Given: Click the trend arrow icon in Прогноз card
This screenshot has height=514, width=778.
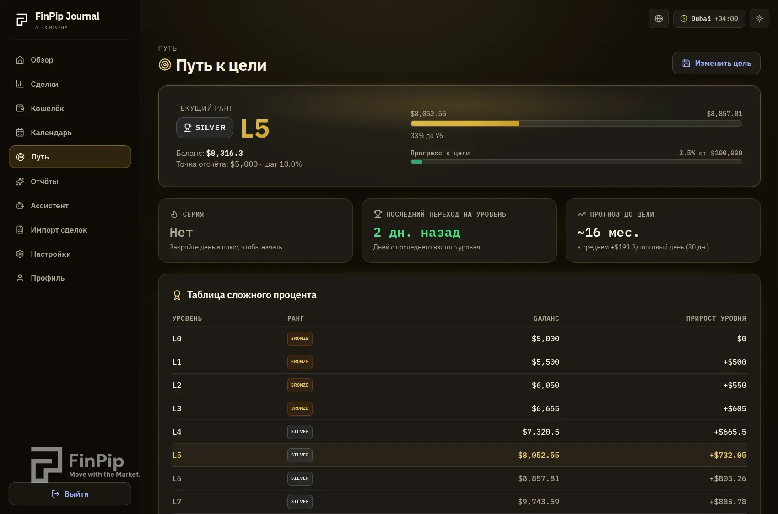Looking at the screenshot, I should coord(581,214).
